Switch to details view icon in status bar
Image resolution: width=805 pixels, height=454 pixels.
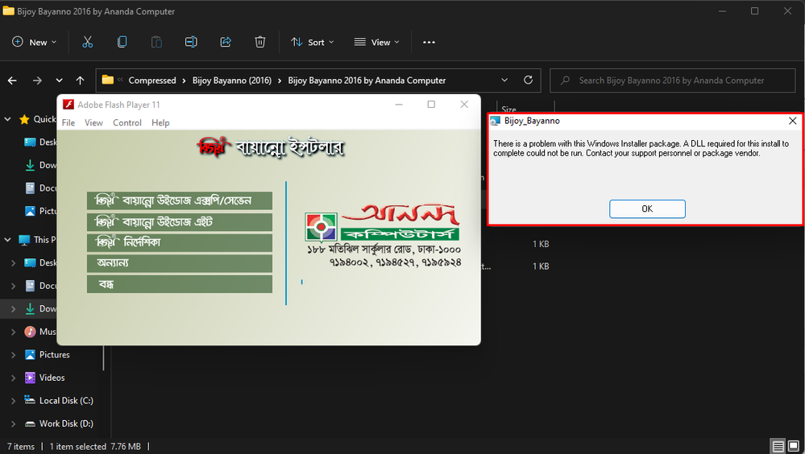(778, 446)
